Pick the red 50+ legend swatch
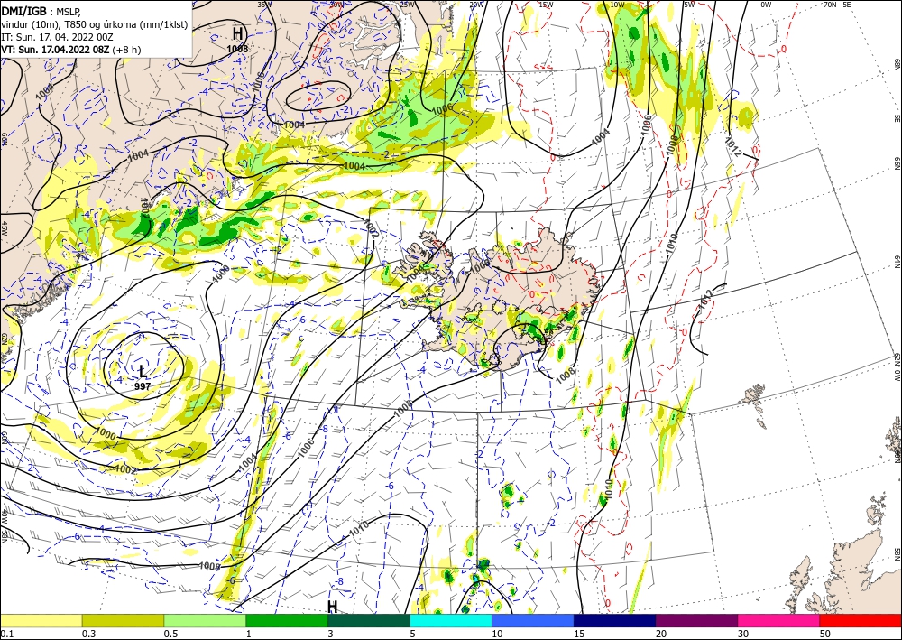Viewport: 902px width, 640px height. coord(861,620)
